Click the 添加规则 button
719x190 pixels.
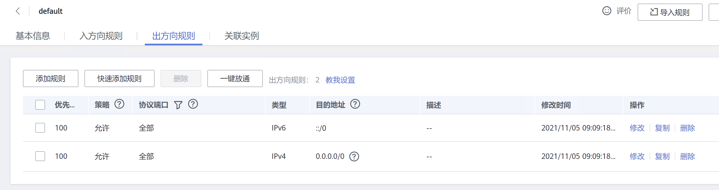coord(51,78)
